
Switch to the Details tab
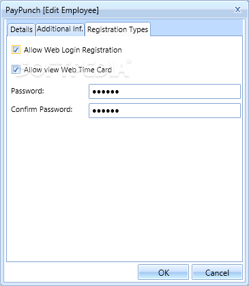pyautogui.click(x=21, y=29)
